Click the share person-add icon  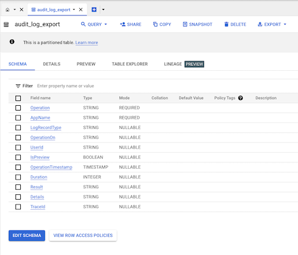click(x=123, y=24)
